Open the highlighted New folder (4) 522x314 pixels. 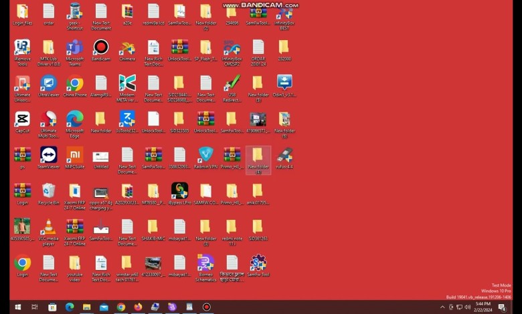[x=258, y=160]
